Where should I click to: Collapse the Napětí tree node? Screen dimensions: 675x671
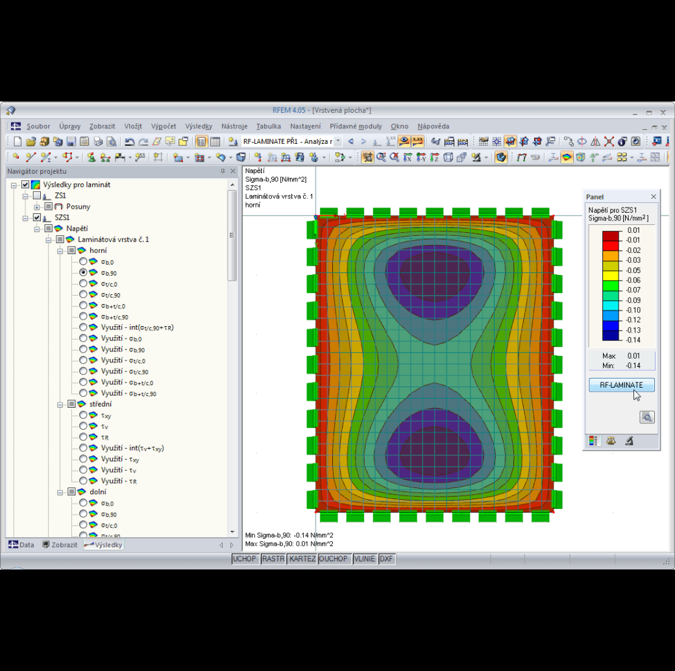click(37, 229)
